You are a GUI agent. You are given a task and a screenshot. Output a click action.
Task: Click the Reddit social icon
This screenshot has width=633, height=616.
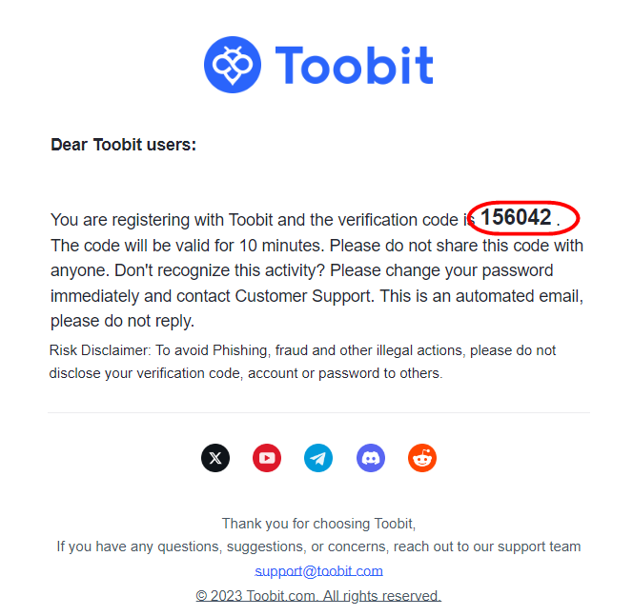point(422,458)
